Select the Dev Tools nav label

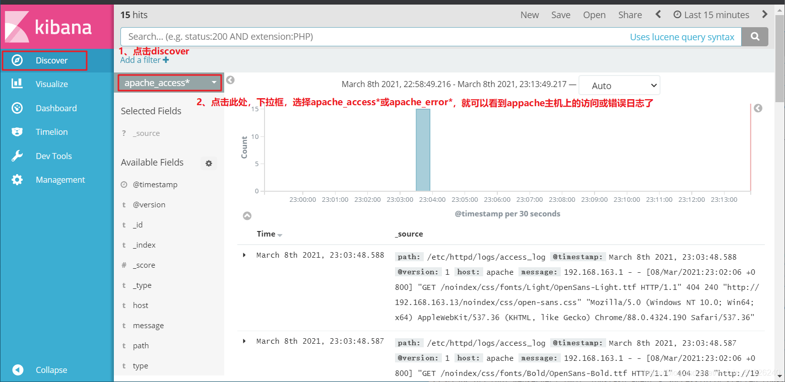53,156
